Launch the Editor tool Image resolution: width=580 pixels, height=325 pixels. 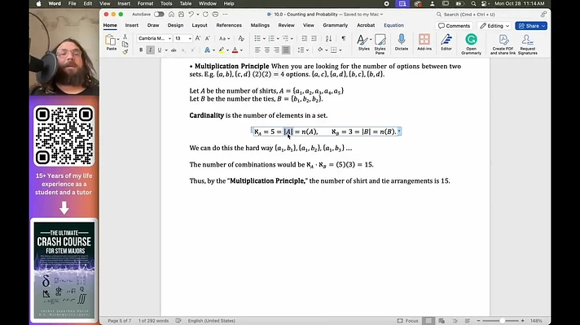pos(446,42)
